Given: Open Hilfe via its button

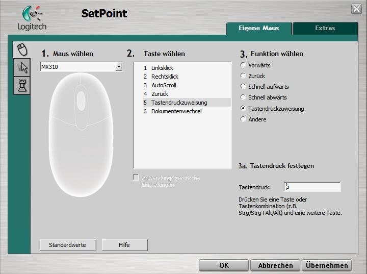Looking at the screenshot, I should 124,245.
